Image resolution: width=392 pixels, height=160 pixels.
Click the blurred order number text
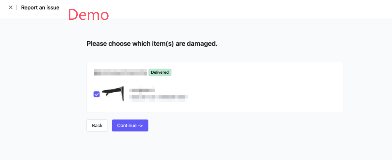120,72
